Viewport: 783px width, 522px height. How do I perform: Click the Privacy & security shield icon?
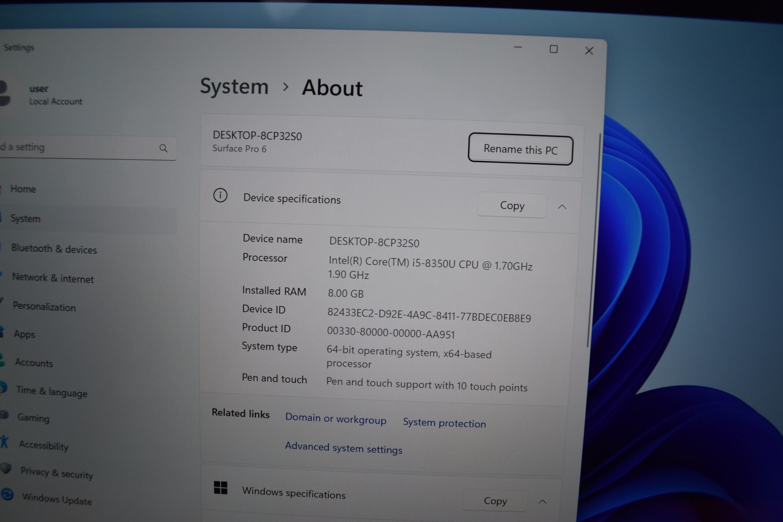point(6,468)
